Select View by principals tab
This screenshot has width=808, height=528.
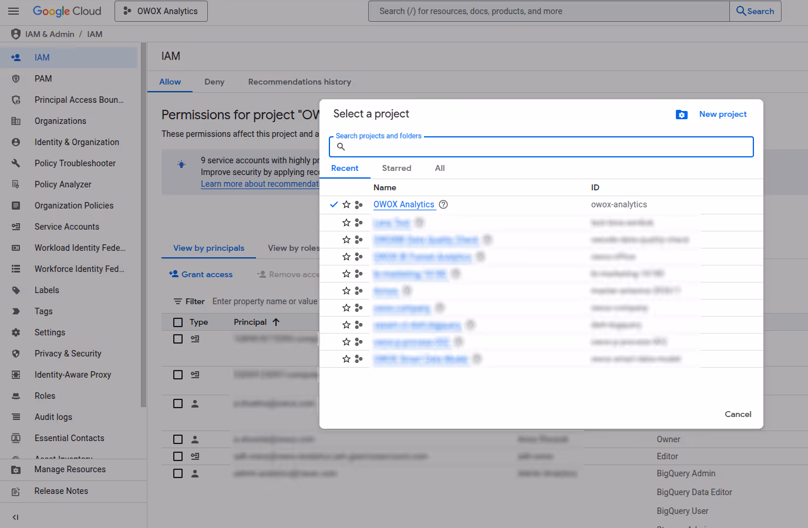coord(208,248)
